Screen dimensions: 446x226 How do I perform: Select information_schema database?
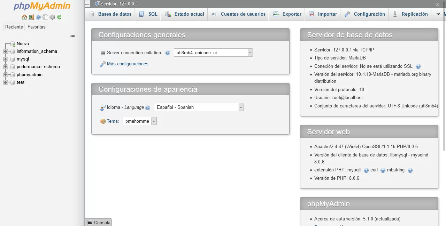point(37,51)
